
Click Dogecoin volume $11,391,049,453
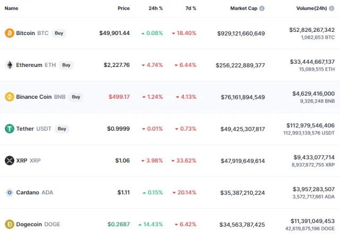tap(313, 221)
